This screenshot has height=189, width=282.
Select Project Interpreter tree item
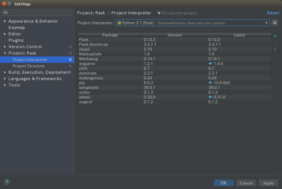[x=37, y=60]
